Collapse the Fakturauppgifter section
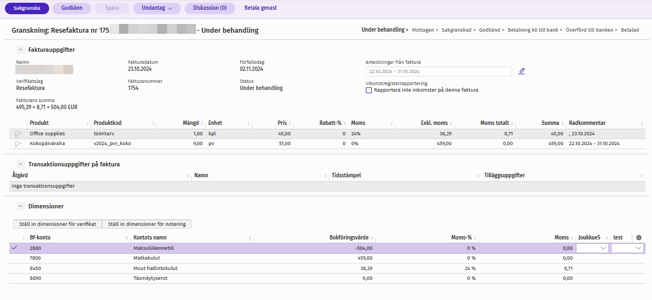 click(20, 50)
